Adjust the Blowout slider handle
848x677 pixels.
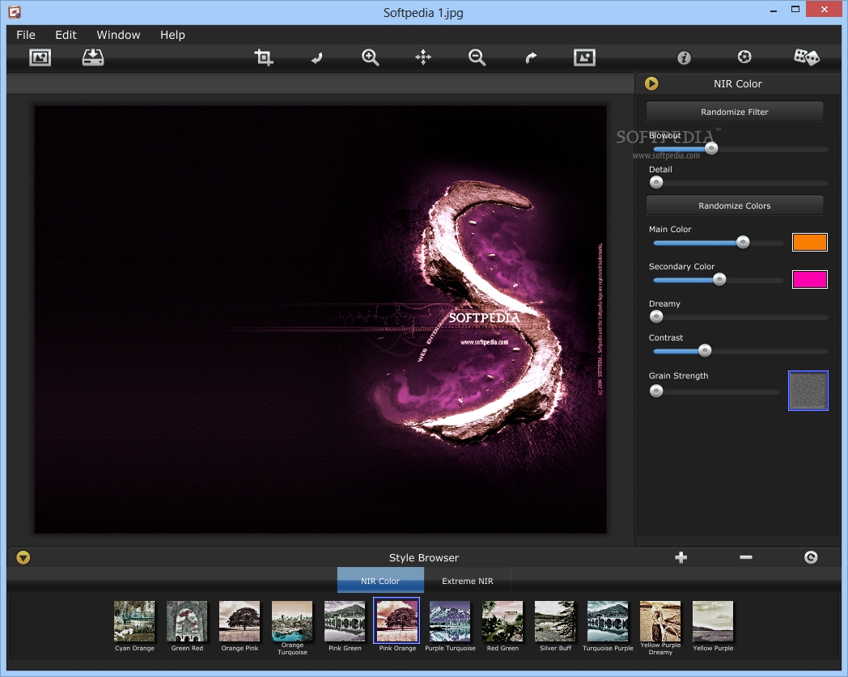711,149
